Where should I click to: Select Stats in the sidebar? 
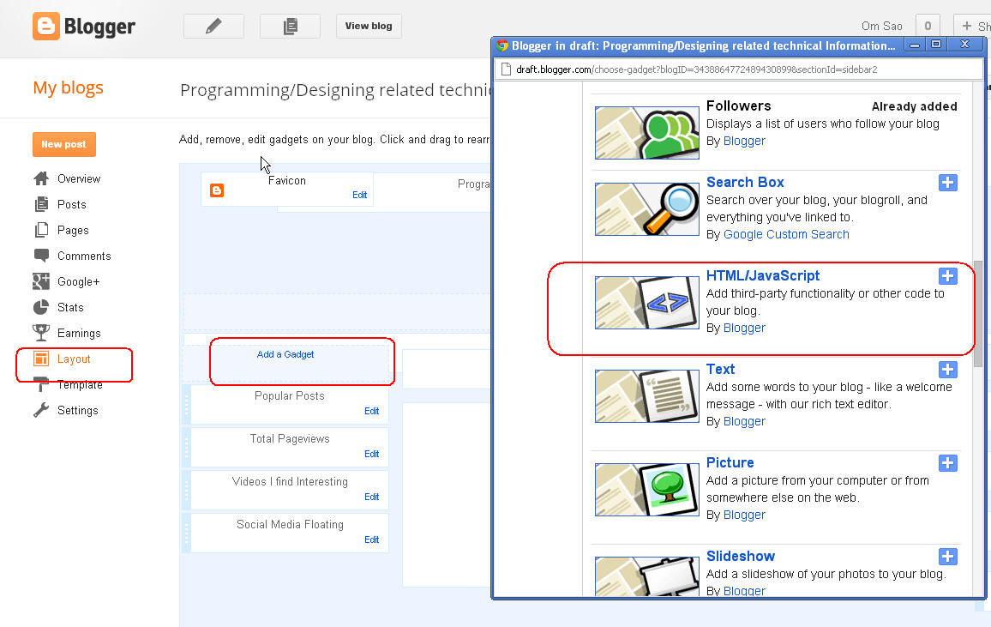pos(70,307)
